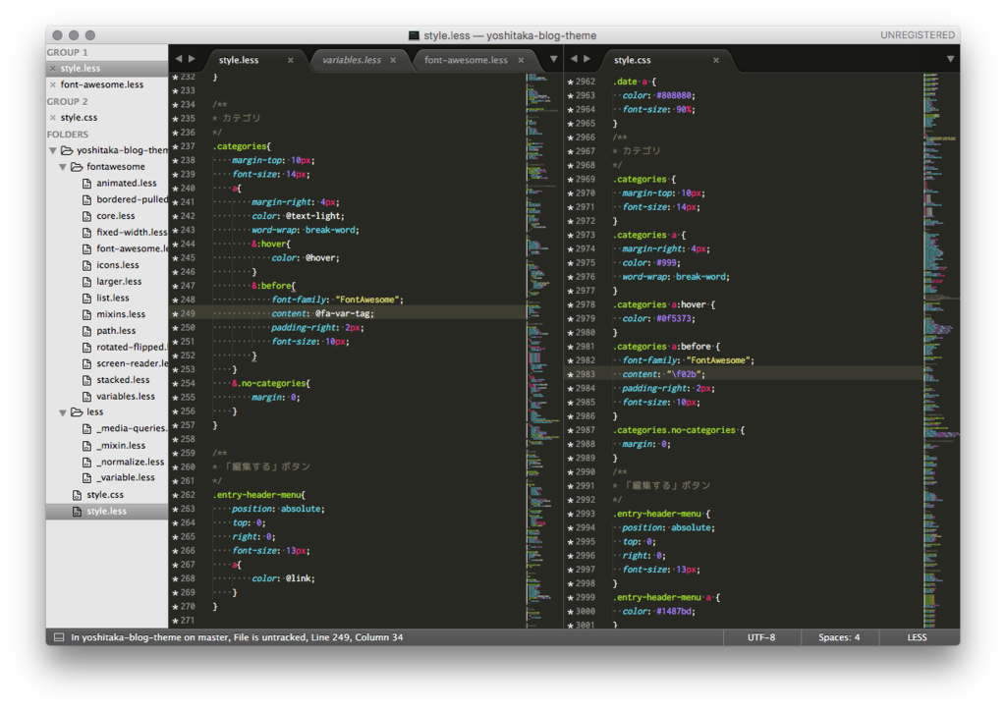The height and width of the screenshot is (711, 1006).
Task: Open the left pane tab list dropdown arrow
Action: coord(553,60)
